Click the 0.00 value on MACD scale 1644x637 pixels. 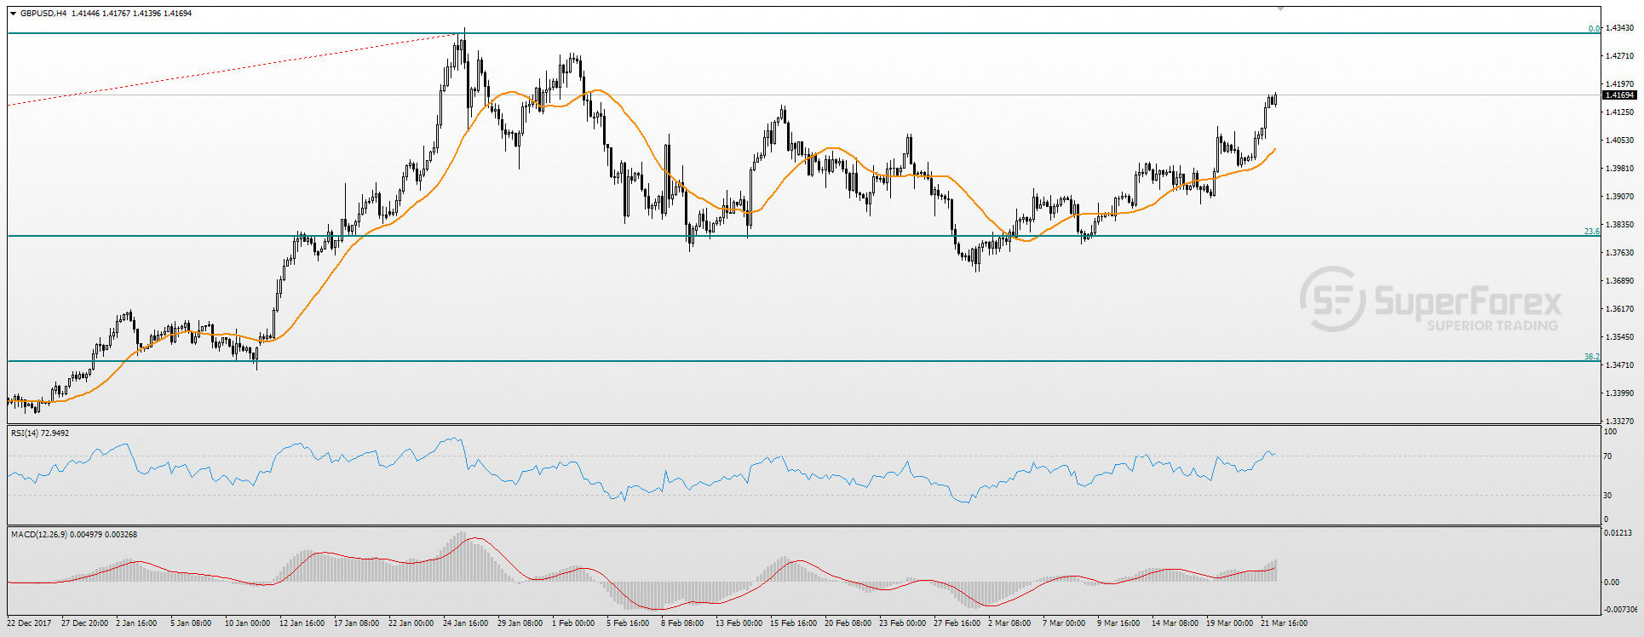coord(1612,582)
